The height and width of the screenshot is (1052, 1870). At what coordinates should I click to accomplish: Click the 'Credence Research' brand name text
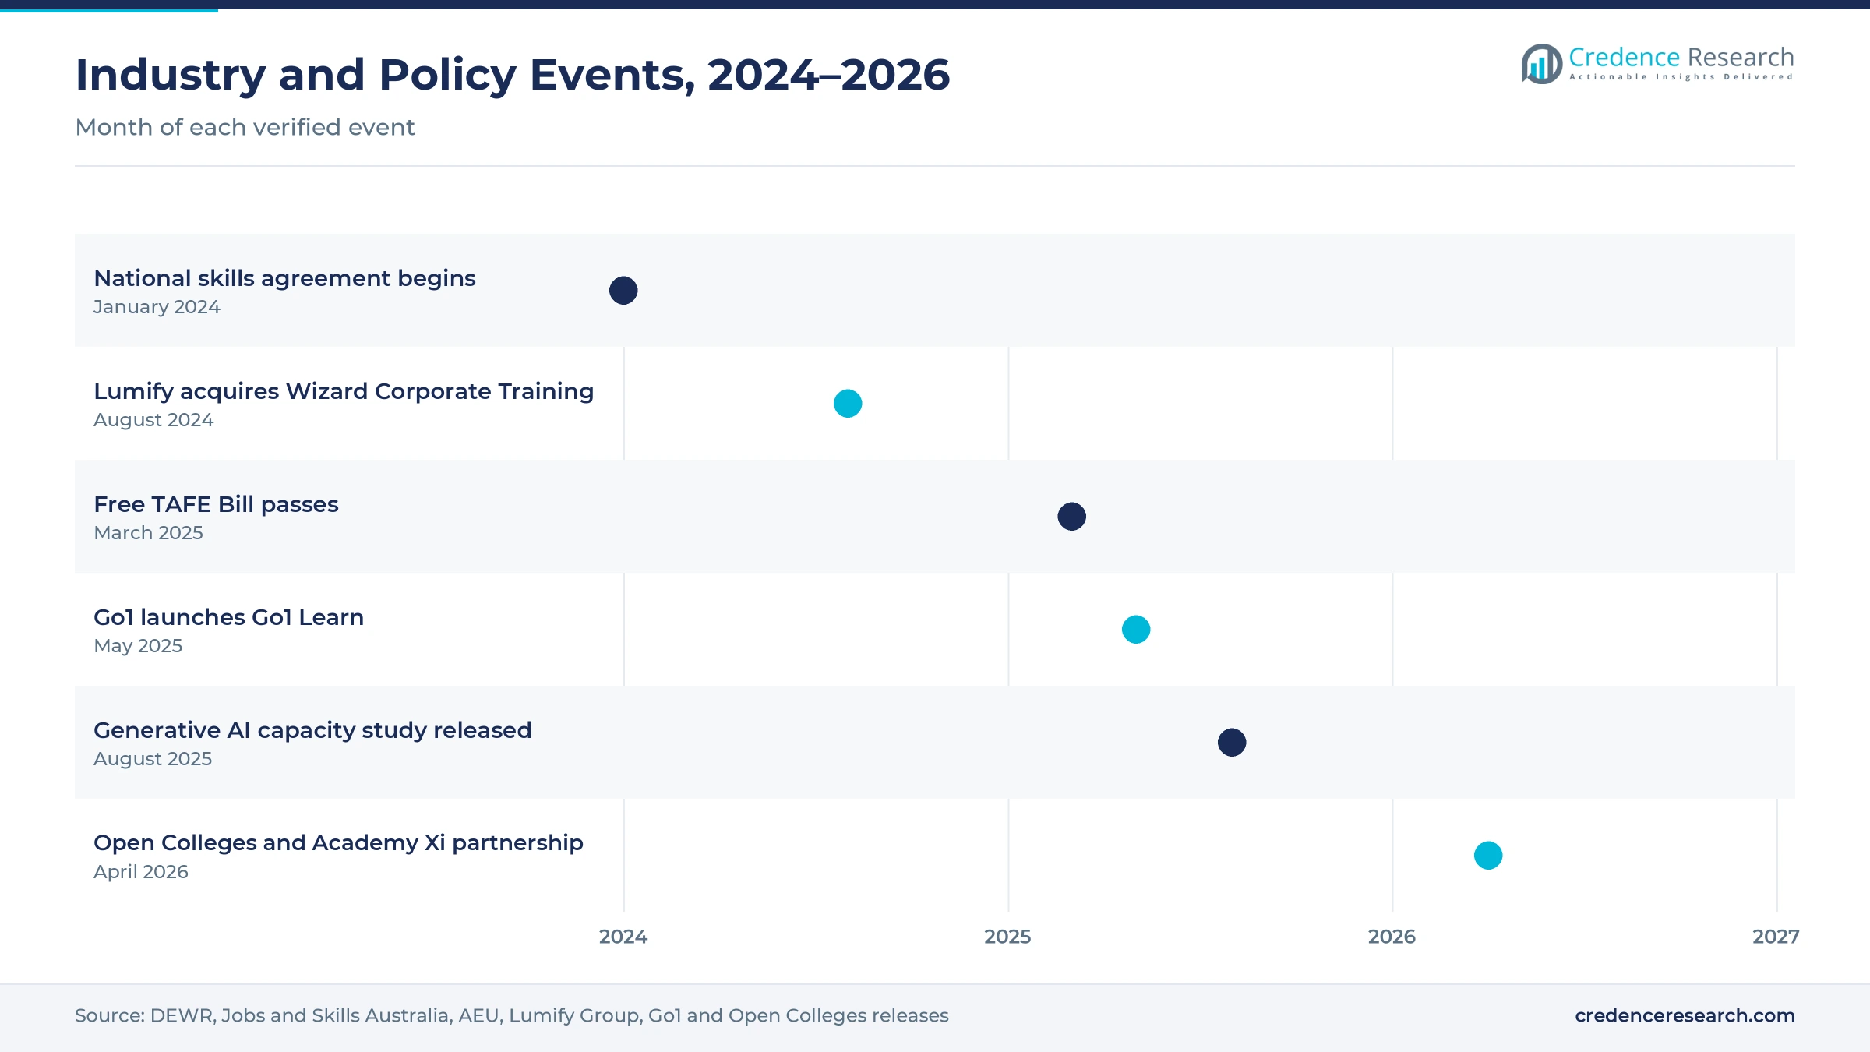[x=1681, y=57]
